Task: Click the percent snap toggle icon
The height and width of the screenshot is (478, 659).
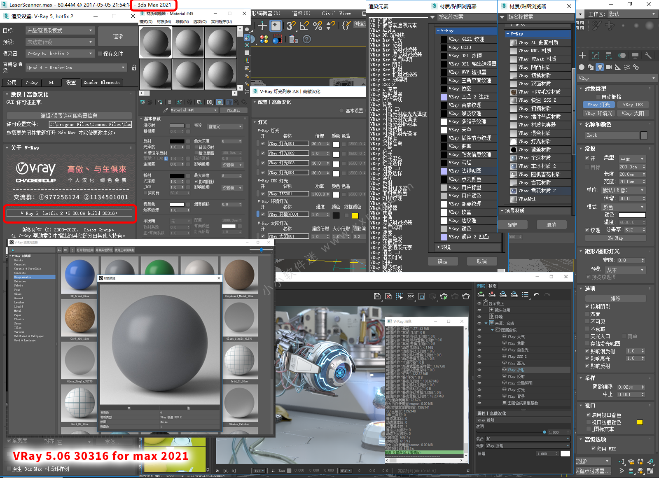Action: coord(317,26)
